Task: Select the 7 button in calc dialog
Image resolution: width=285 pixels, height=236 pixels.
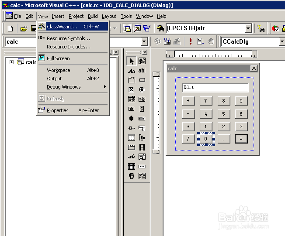Action: pyautogui.click(x=206, y=101)
